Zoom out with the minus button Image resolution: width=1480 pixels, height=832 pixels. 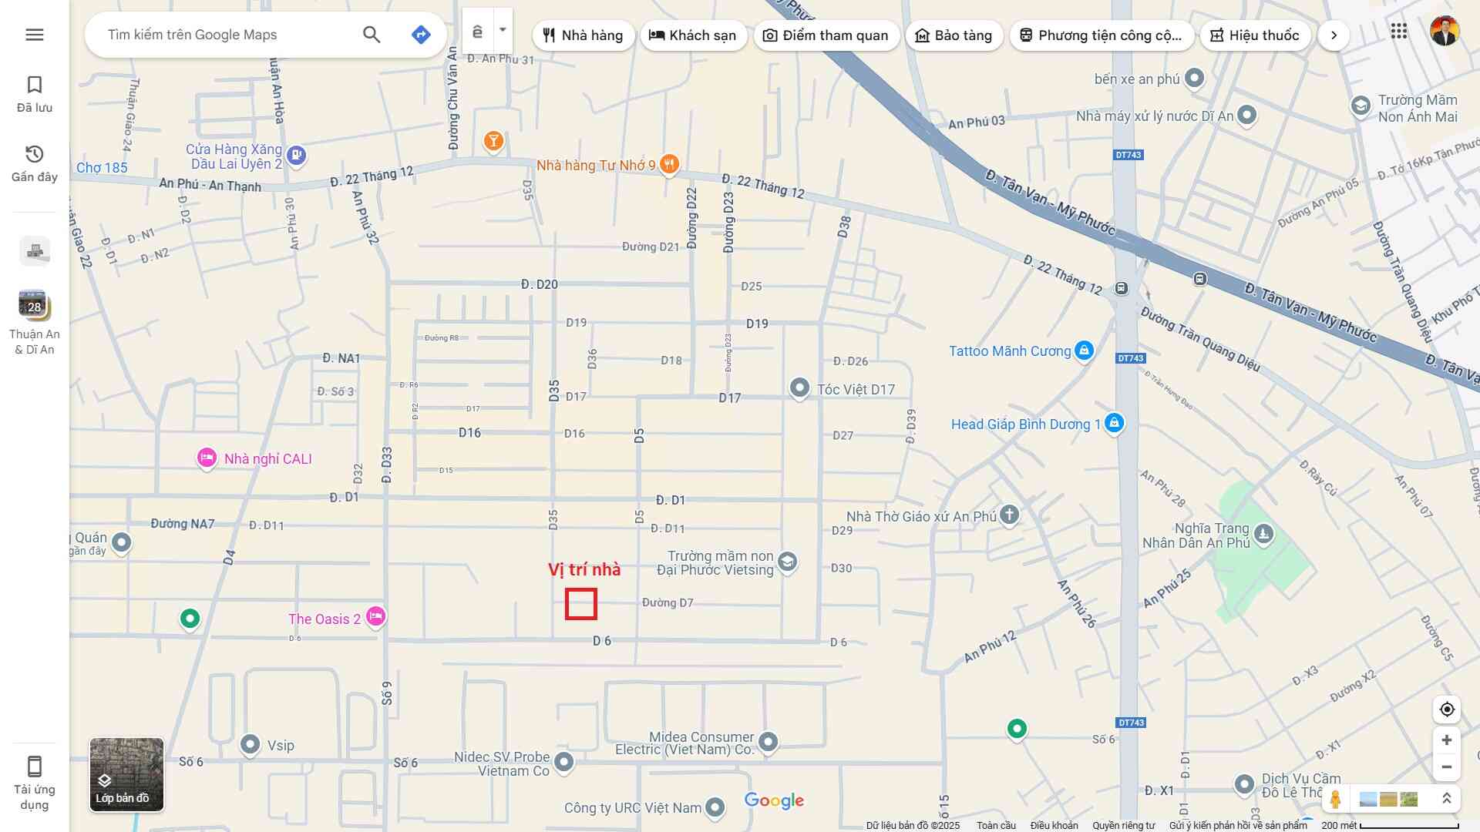[x=1447, y=767]
